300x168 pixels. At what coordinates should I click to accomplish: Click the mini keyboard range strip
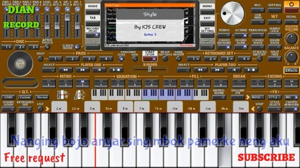150,94
